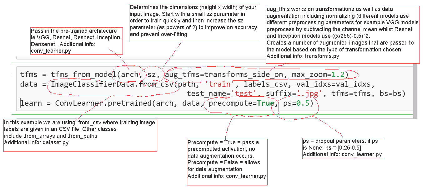Click the 'train' string literal
427x187 pixels.
(219, 84)
